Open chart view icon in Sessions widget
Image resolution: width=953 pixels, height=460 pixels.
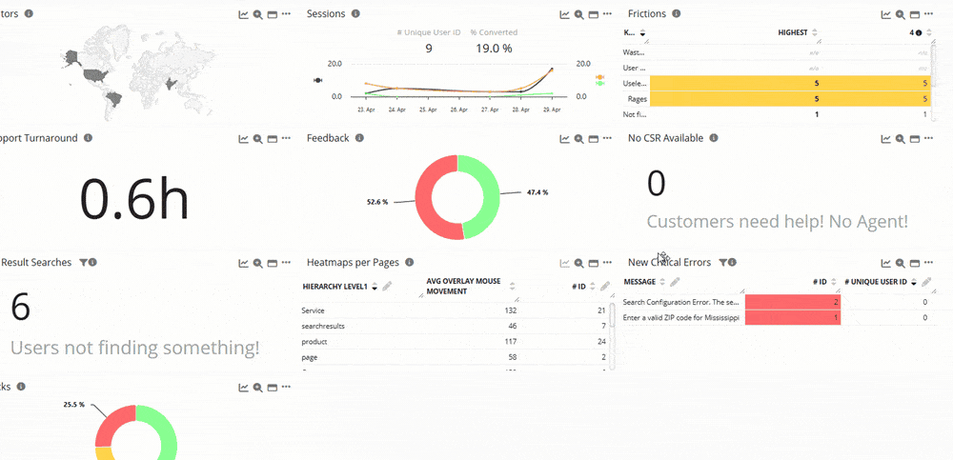[564, 14]
